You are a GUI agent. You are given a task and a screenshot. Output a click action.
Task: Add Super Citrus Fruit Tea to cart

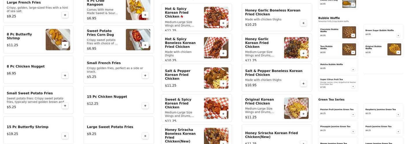point(353,86)
